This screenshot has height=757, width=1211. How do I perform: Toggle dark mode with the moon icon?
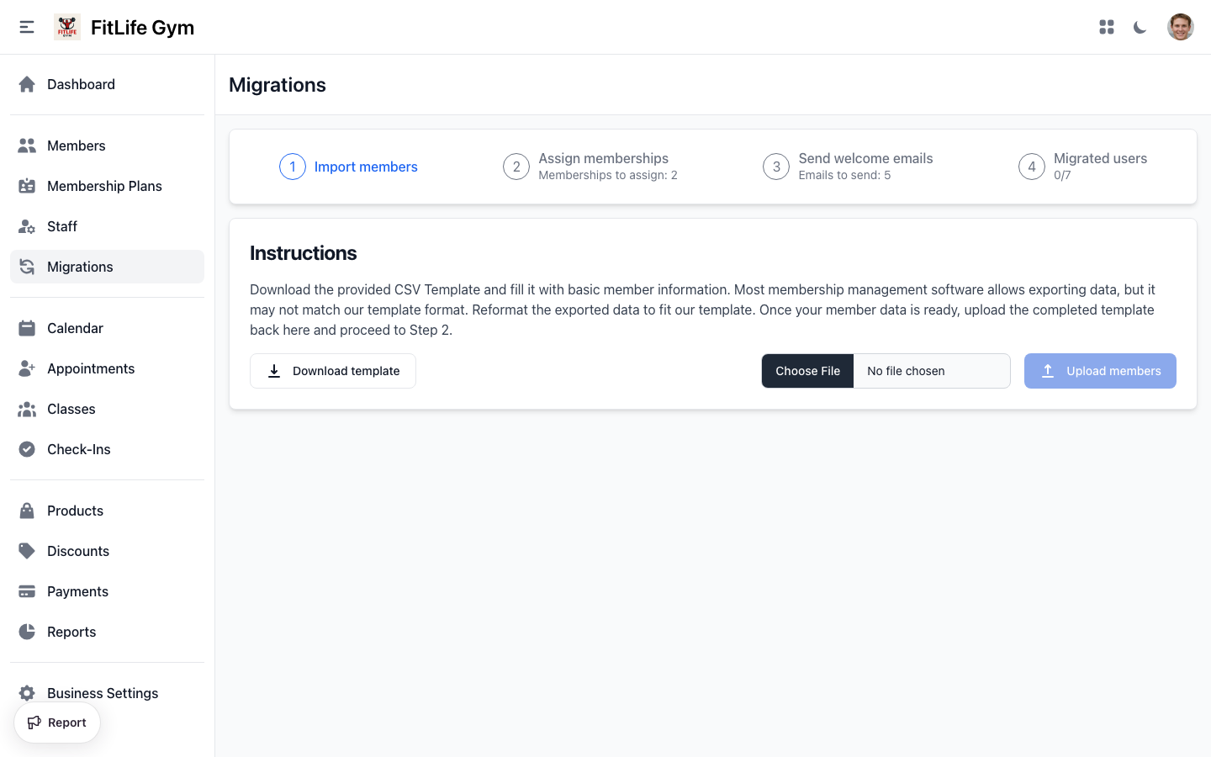1140,27
